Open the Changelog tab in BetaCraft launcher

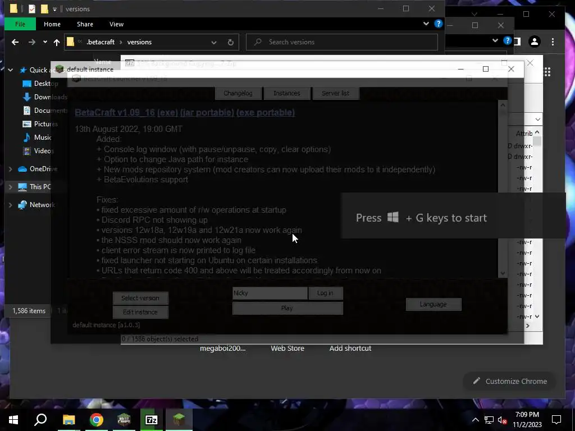pyautogui.click(x=238, y=93)
